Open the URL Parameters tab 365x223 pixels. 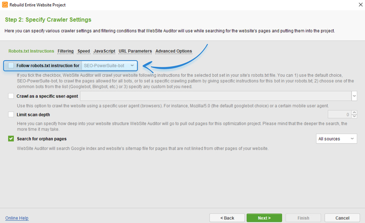pyautogui.click(x=135, y=51)
